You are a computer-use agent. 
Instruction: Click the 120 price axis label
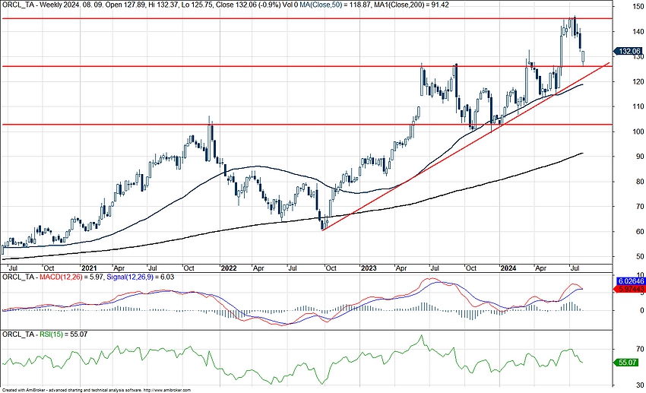pos(639,82)
